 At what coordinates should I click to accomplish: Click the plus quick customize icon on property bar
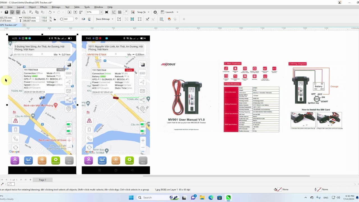184,19
